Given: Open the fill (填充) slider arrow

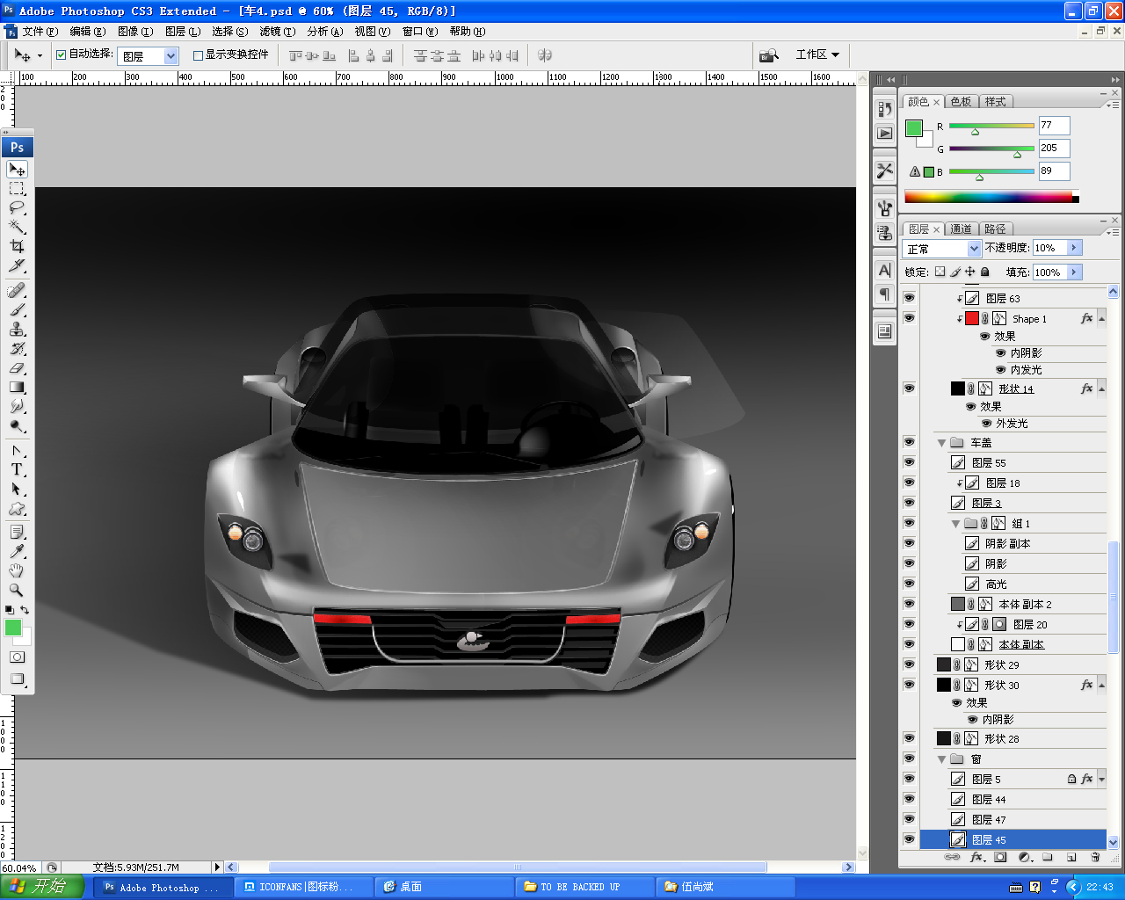Looking at the screenshot, I should [x=1074, y=272].
